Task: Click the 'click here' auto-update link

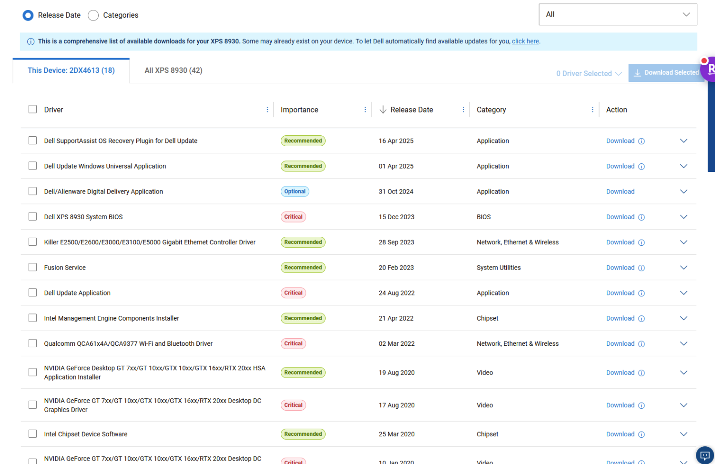Action: (x=525, y=41)
